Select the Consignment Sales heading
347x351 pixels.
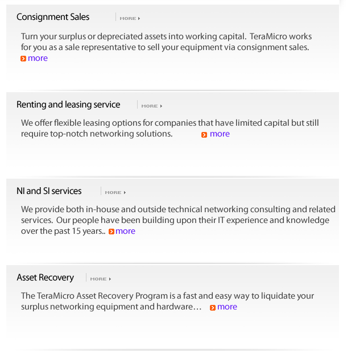[x=53, y=17]
